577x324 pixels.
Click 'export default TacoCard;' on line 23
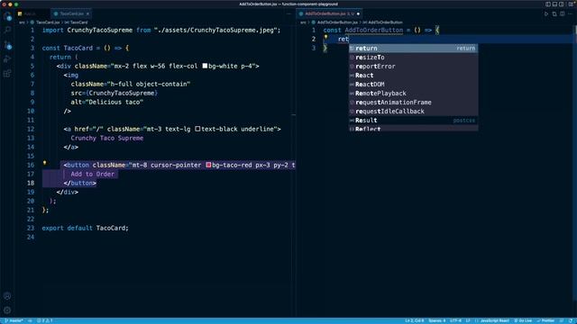coord(86,228)
